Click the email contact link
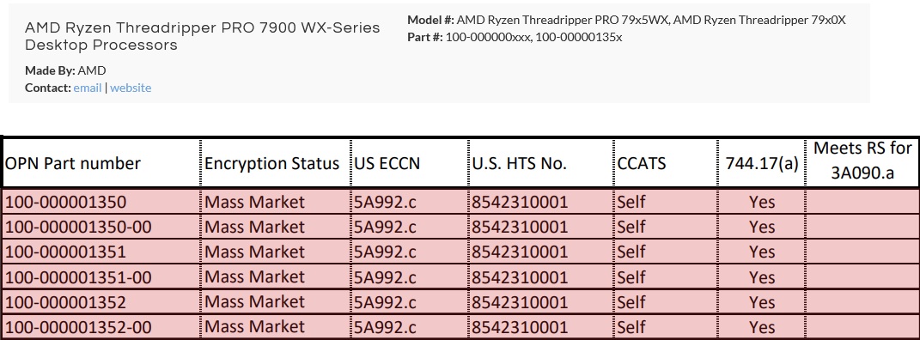The width and height of the screenshot is (920, 340). (88, 88)
